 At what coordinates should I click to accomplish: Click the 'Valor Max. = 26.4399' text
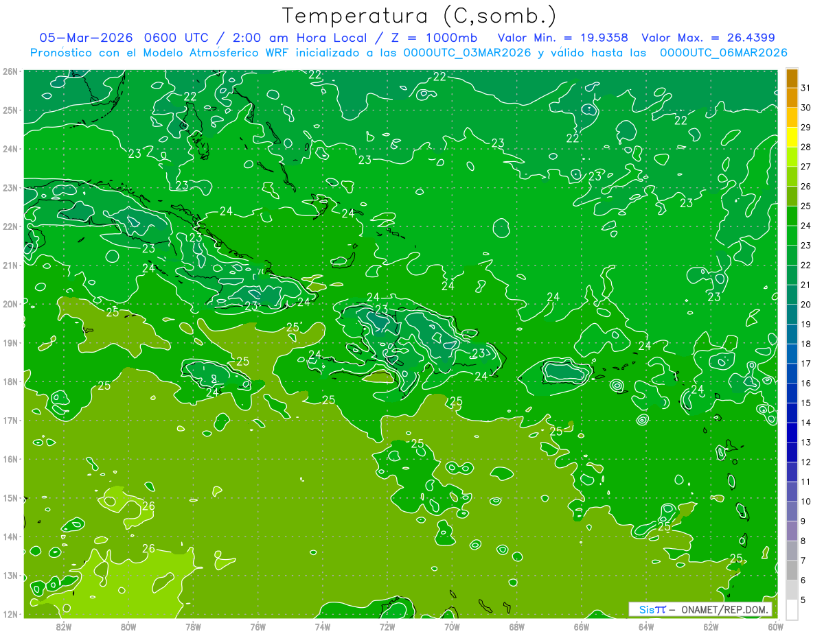click(x=708, y=38)
